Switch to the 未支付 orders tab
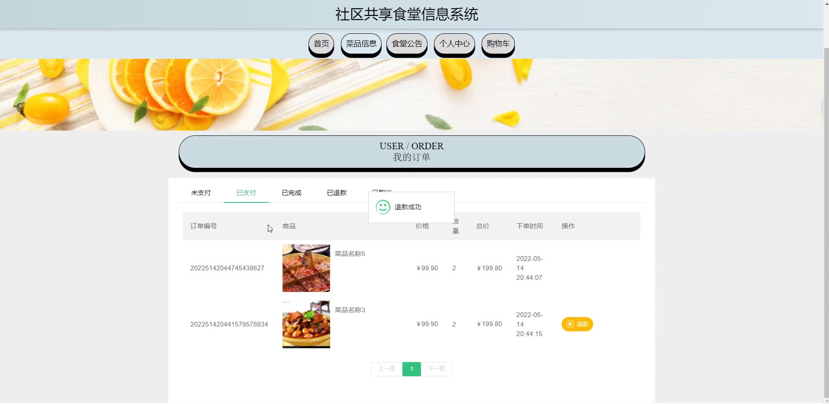The width and height of the screenshot is (829, 404). coord(201,193)
